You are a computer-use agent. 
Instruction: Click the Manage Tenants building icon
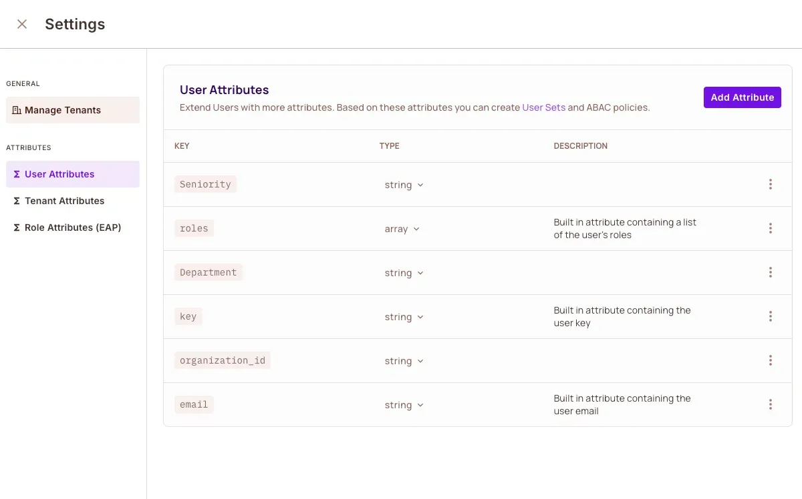click(x=17, y=110)
